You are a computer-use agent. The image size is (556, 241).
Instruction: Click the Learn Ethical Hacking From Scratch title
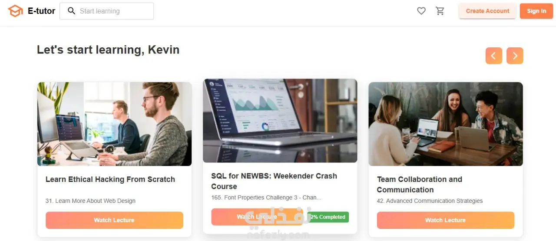pos(110,179)
